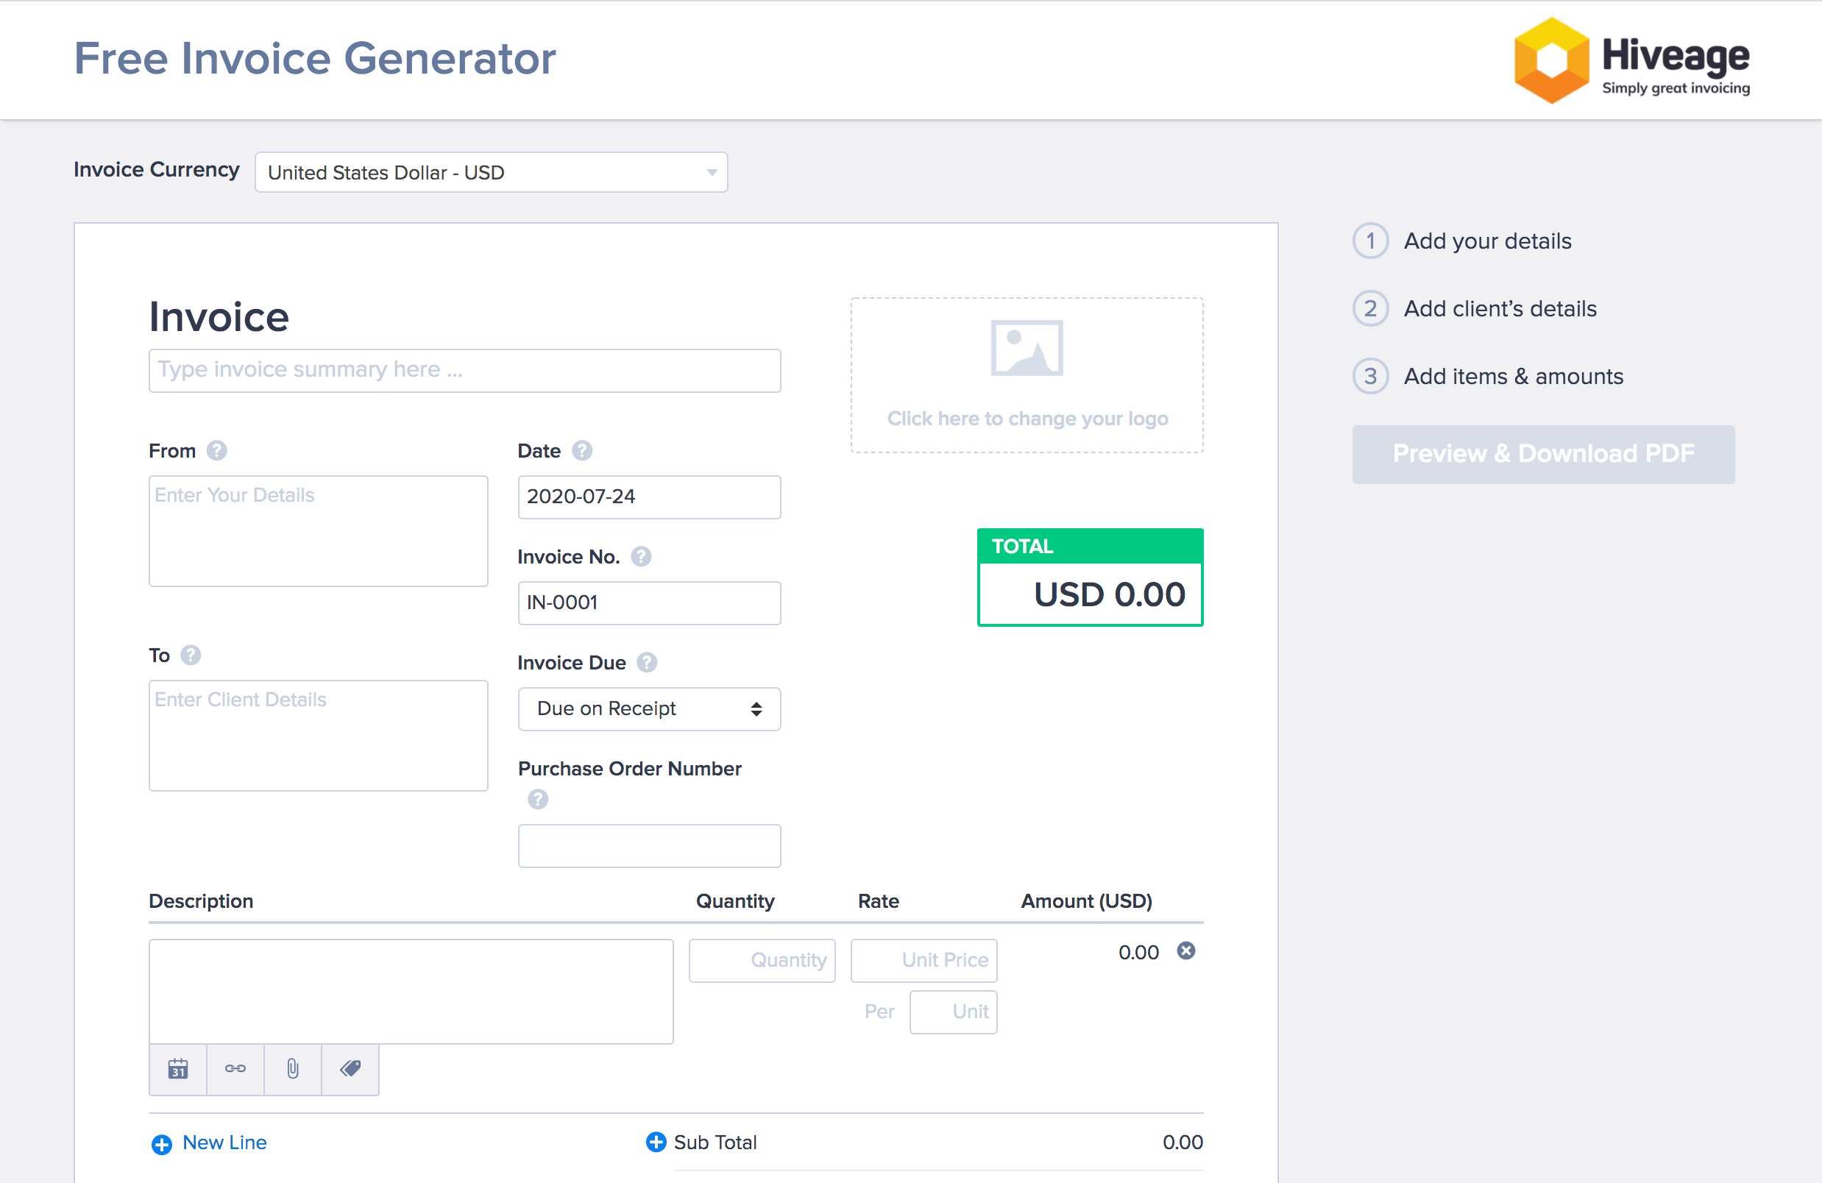The image size is (1822, 1183).
Task: Click the calendar/date picker icon
Action: point(177,1067)
